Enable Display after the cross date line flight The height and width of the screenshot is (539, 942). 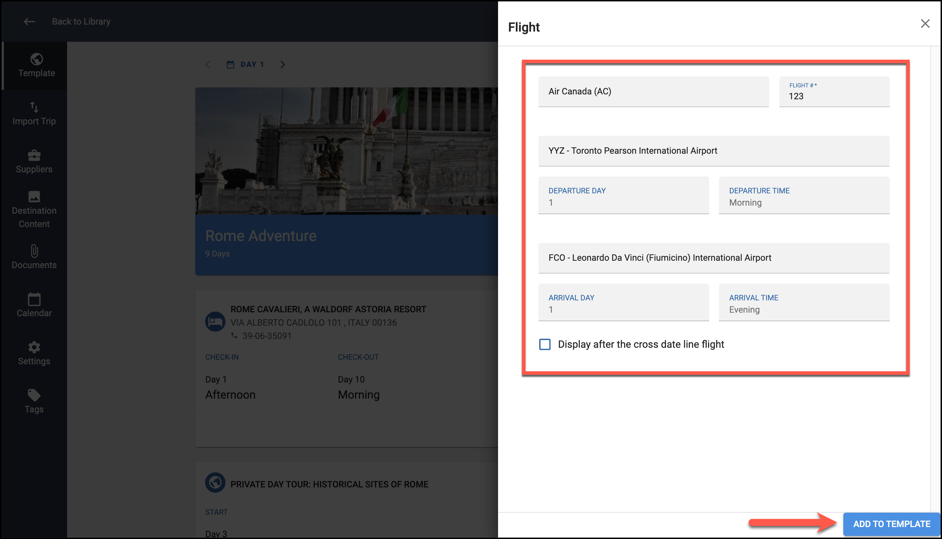pyautogui.click(x=545, y=344)
